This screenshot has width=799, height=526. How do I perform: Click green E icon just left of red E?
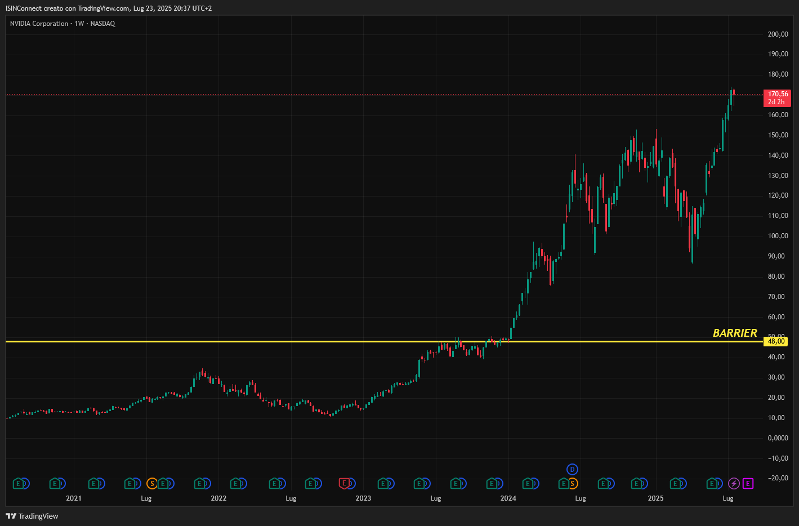[310, 483]
